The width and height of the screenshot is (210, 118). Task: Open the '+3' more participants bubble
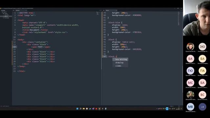pyautogui.click(x=202, y=107)
